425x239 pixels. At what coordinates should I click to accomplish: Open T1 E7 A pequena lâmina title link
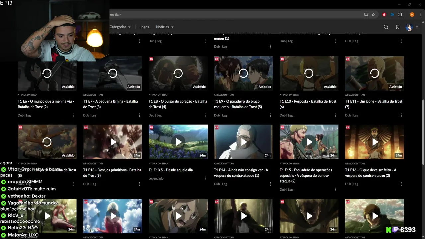(111, 104)
